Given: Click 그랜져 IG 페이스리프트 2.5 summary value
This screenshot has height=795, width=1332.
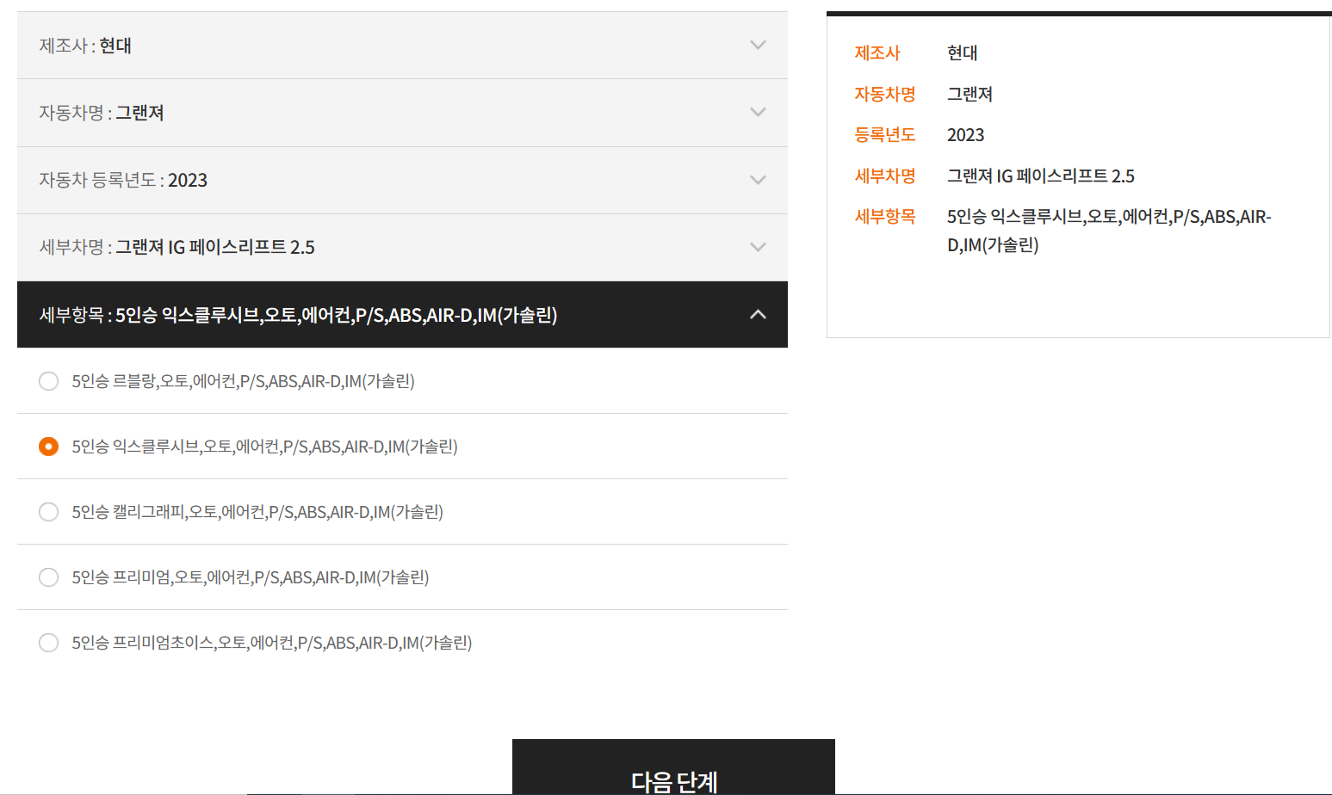Looking at the screenshot, I should pyautogui.click(x=1041, y=176).
